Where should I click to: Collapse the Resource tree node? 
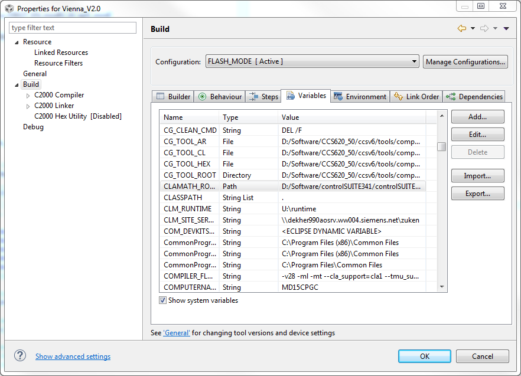17,42
